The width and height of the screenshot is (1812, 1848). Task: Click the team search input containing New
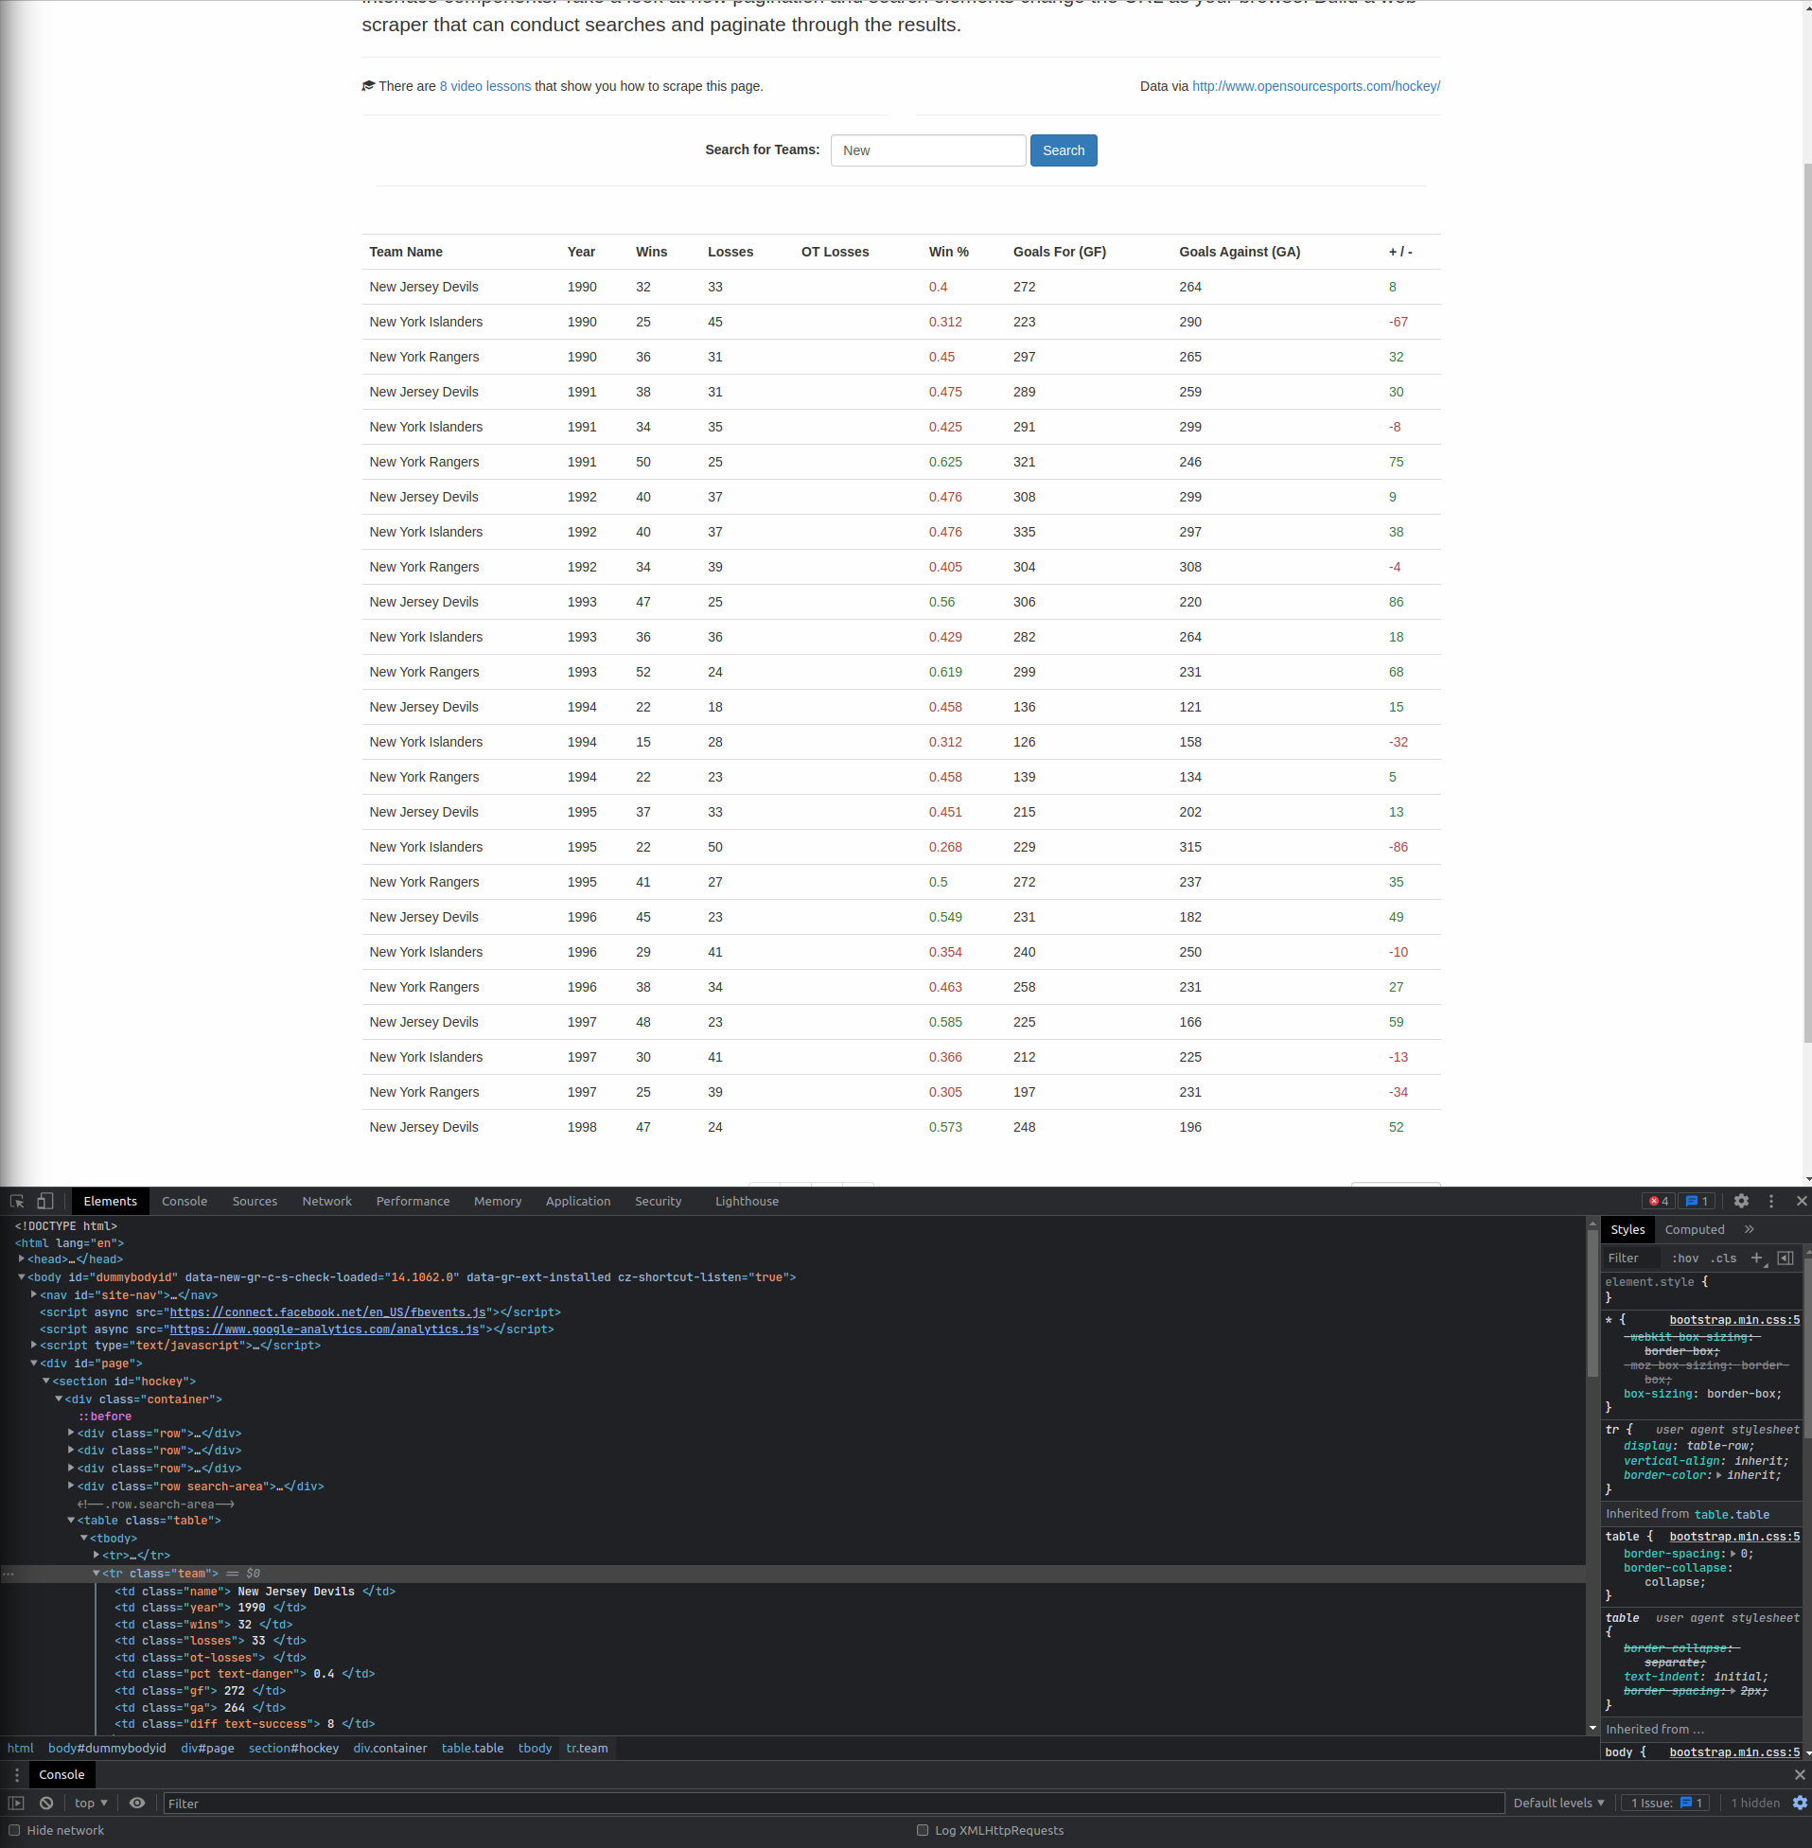pyautogui.click(x=928, y=150)
